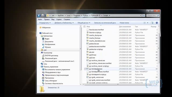Click in the search input field
This screenshot has width=172, height=97.
click(152, 16)
